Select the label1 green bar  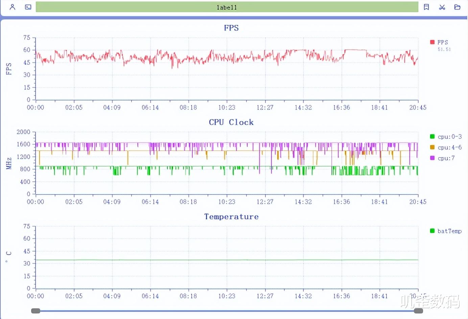227,7
